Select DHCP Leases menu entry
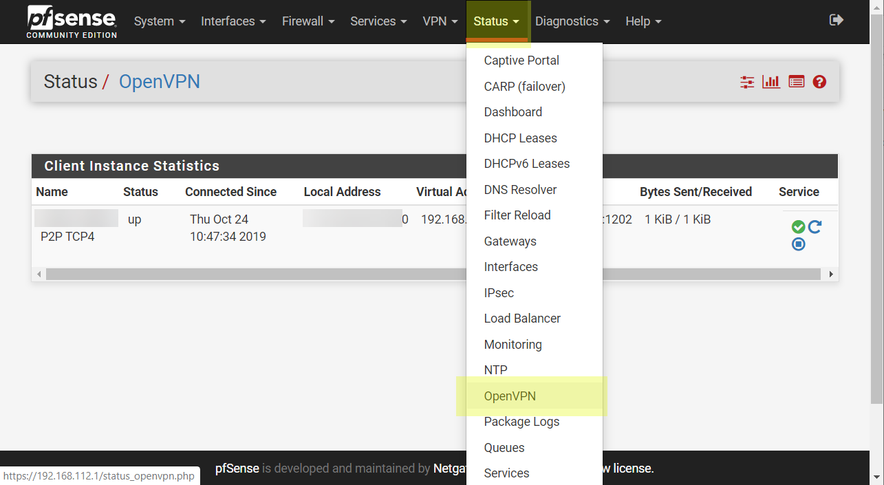This screenshot has width=884, height=485. 535,138
